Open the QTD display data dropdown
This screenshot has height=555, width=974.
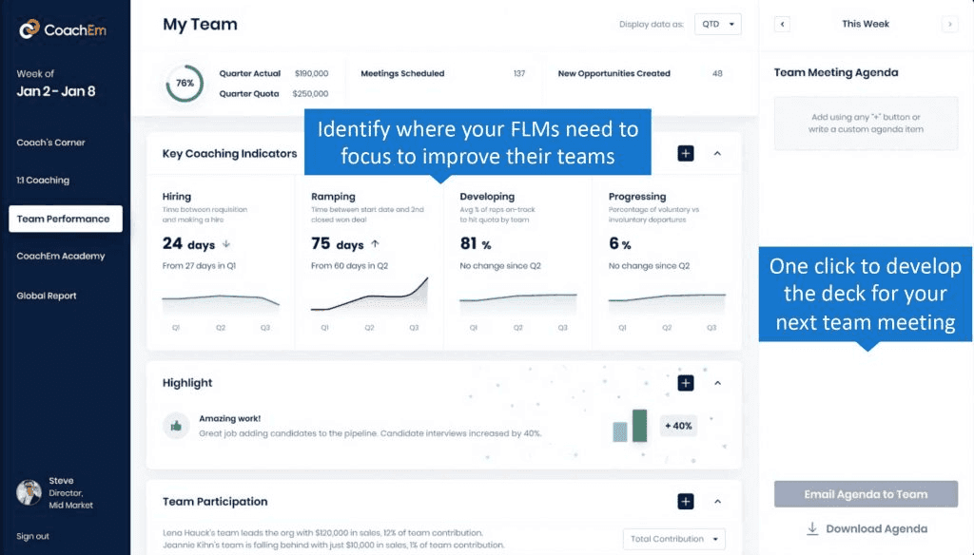coord(717,25)
